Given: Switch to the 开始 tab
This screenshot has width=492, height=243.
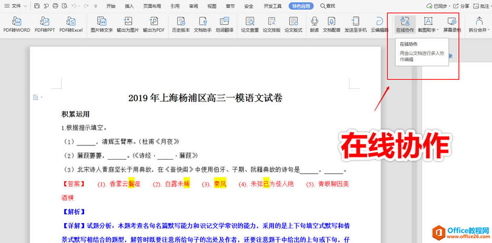Looking at the screenshot, I should click(111, 6).
